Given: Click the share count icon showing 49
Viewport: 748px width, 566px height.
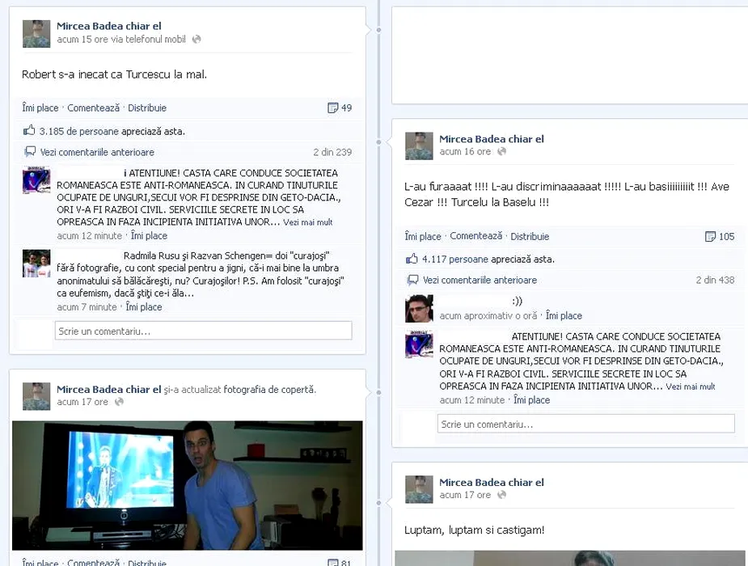Looking at the screenshot, I should click(x=332, y=108).
